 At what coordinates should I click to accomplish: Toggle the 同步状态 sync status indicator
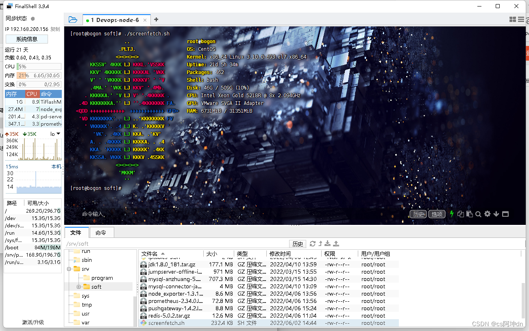pyautogui.click(x=33, y=18)
